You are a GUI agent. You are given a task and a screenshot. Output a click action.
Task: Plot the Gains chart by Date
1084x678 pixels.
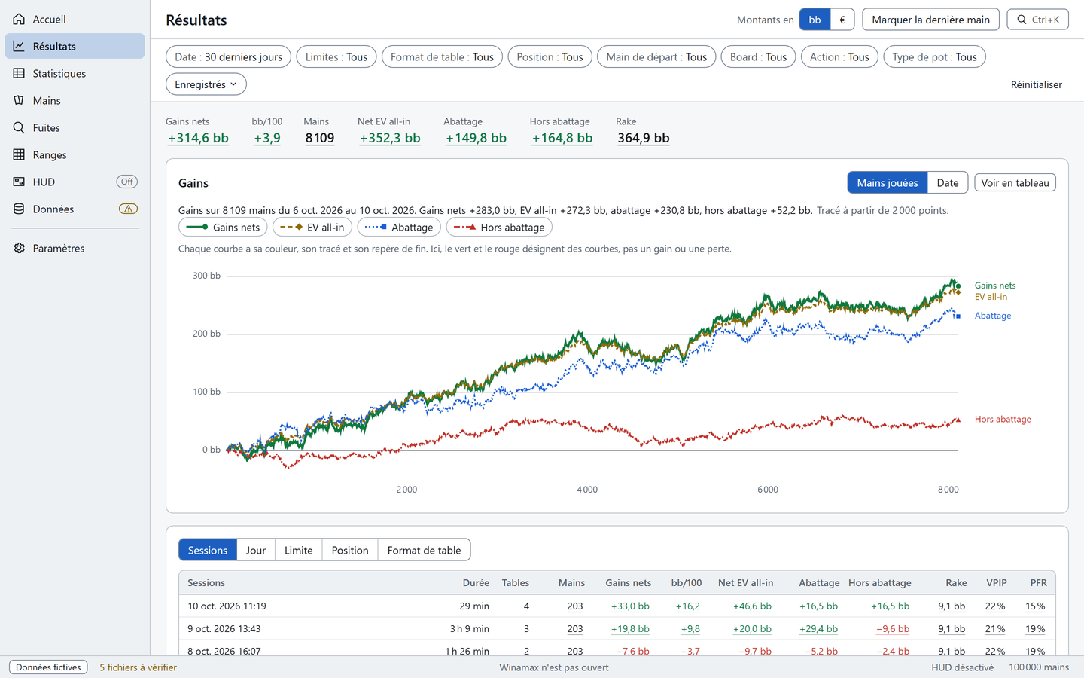click(948, 182)
